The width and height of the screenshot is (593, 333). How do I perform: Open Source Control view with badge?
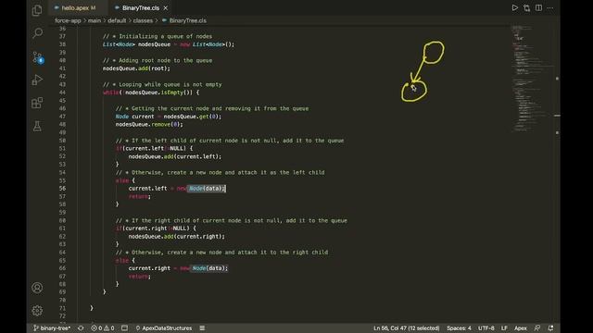click(37, 57)
